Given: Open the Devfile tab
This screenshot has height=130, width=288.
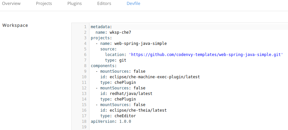Looking at the screenshot, I should click(133, 4).
